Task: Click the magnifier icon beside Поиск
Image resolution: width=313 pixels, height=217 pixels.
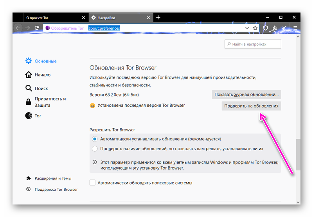Action: pyautogui.click(x=29, y=88)
